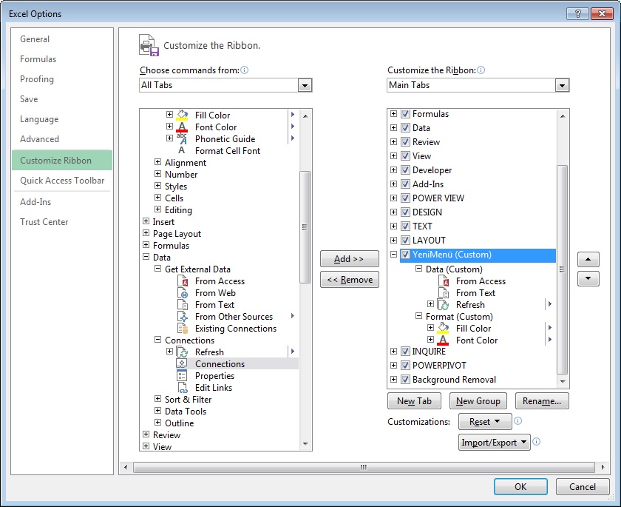Open the Excel Options help button
Screen dimensions: 621x507
click(578, 13)
